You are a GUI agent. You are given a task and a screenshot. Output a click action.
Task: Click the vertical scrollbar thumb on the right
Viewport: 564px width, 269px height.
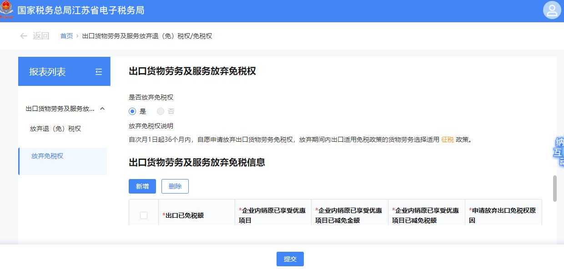pos(554,188)
